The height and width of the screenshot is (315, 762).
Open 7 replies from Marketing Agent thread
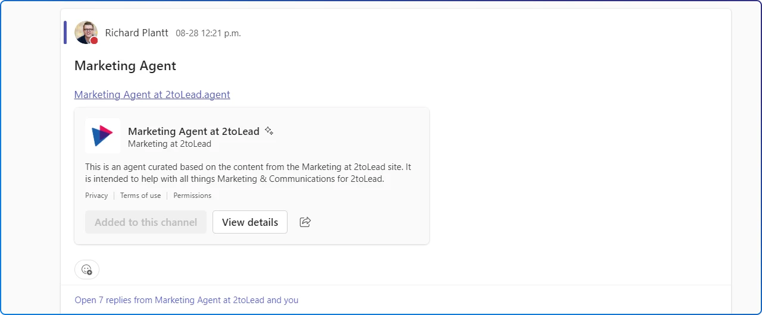[186, 300]
